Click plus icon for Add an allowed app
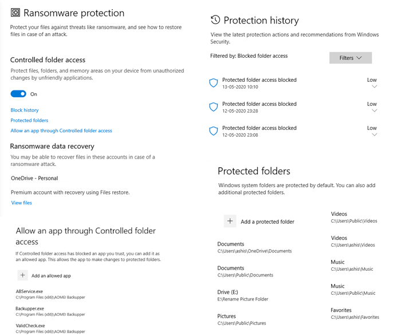401x336 pixels. coord(22,275)
